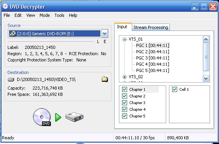Open the Edit menu
Screen dimensions: 219x144
pos(18,15)
